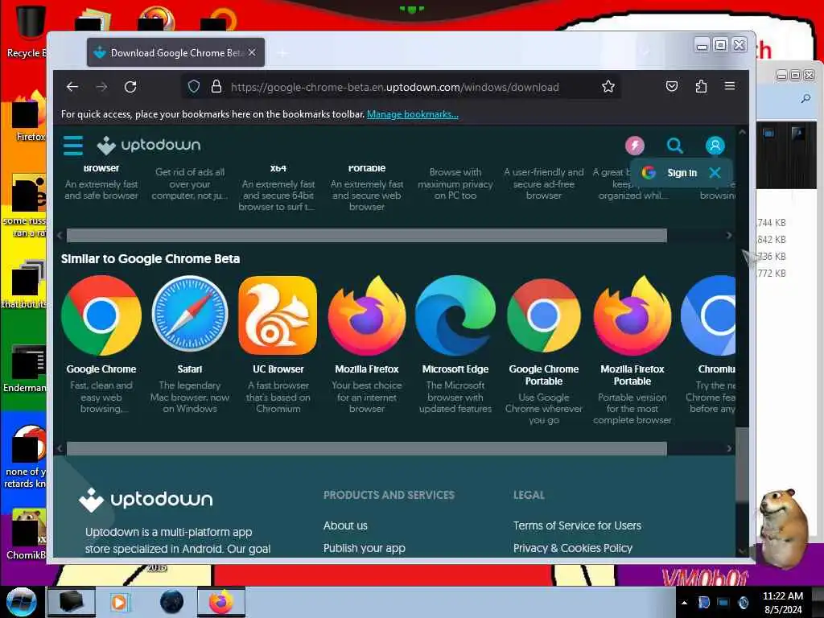Image resolution: width=824 pixels, height=618 pixels.
Task: Click the similar apps horizontal scrollbar
Action: [x=367, y=448]
